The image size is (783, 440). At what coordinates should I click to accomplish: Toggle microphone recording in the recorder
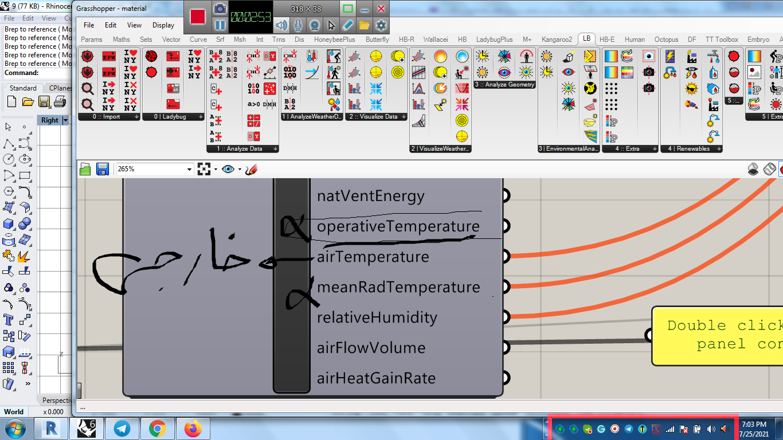pos(297,25)
